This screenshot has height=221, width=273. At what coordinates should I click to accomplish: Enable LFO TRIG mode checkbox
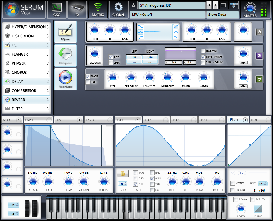(136, 172)
